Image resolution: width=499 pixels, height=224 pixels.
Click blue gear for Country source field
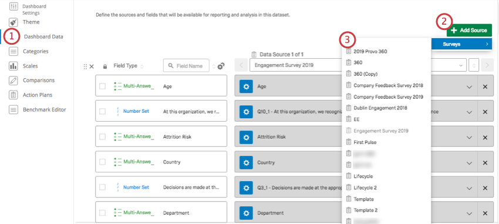tap(246, 162)
